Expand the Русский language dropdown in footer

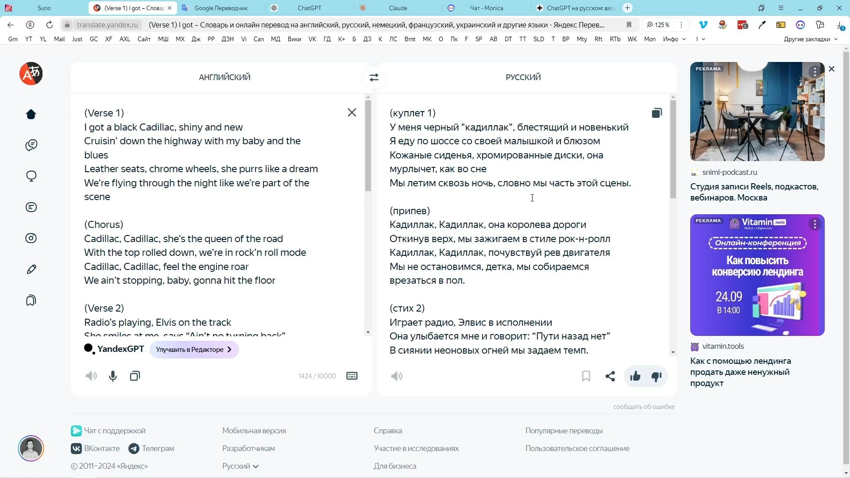point(240,466)
